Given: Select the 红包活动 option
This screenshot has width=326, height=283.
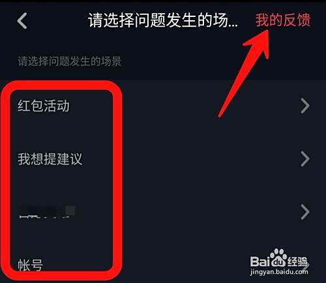Looking at the screenshot, I should coord(44,106).
